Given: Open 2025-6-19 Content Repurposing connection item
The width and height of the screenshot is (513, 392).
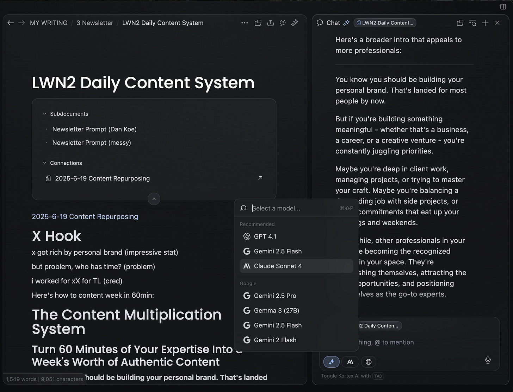Looking at the screenshot, I should pos(103,178).
